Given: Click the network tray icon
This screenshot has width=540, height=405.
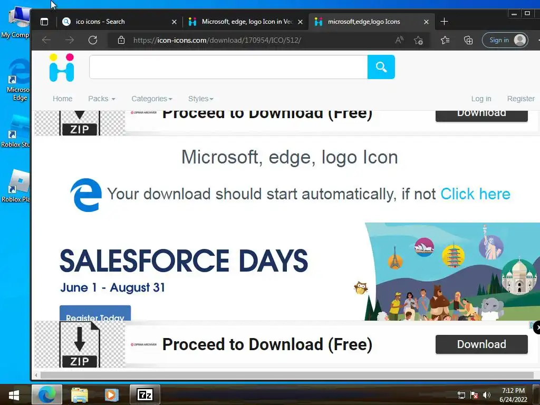Looking at the screenshot, I should [461, 395].
